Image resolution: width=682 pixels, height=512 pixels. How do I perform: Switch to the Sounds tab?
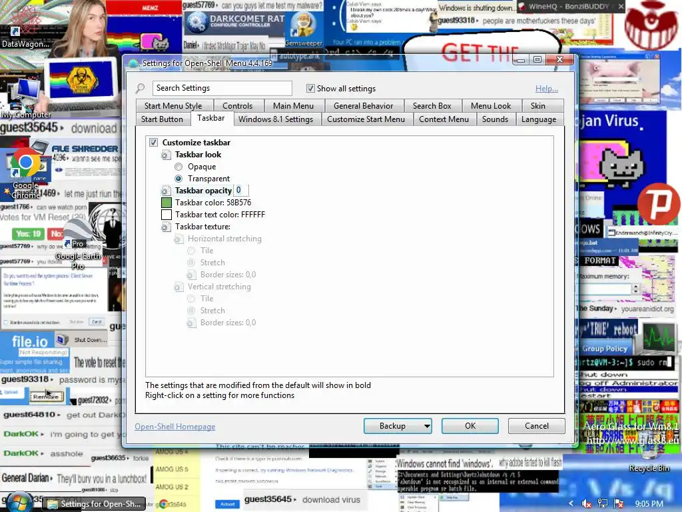(495, 119)
